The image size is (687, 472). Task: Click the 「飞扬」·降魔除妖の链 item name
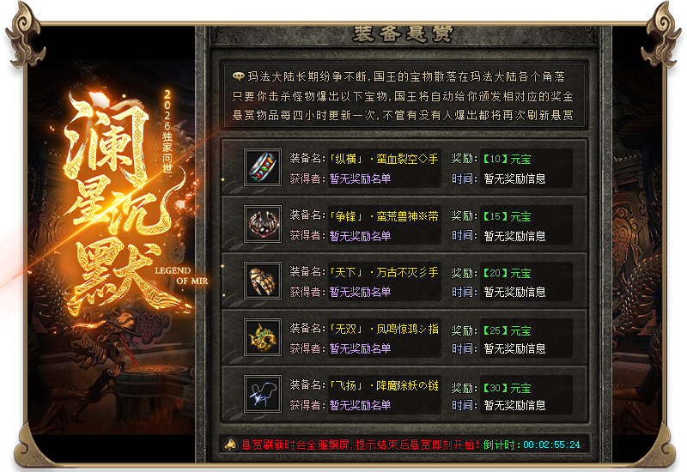click(384, 385)
